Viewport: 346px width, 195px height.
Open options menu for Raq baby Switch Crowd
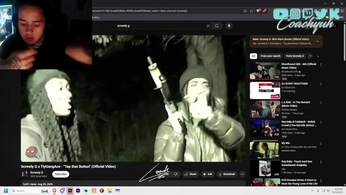coord(321,122)
